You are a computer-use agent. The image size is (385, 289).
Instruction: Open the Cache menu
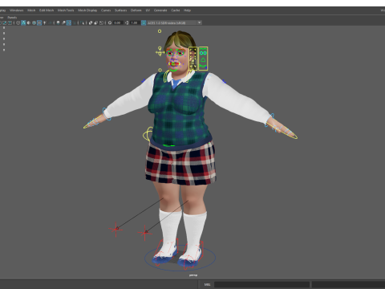(x=176, y=10)
